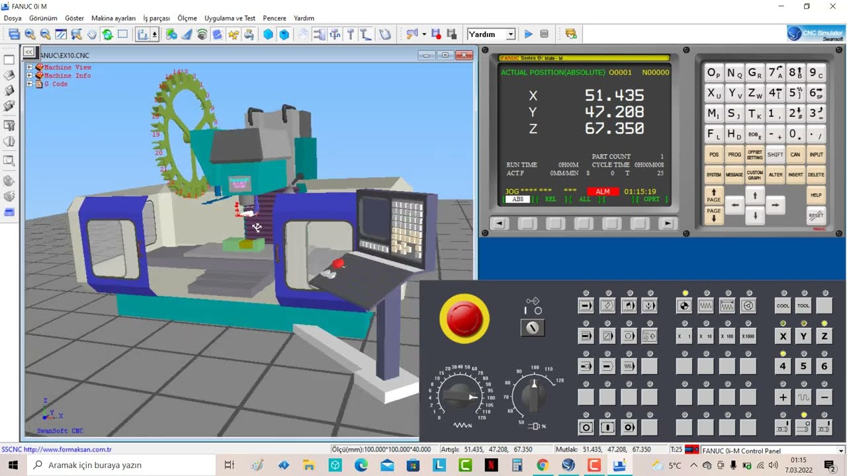847x476 pixels.
Task: Click the PAGE up arrow key
Action: tap(713, 195)
